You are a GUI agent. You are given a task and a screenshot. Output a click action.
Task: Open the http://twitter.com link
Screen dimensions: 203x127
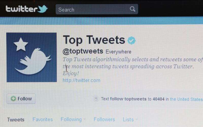click(x=81, y=80)
